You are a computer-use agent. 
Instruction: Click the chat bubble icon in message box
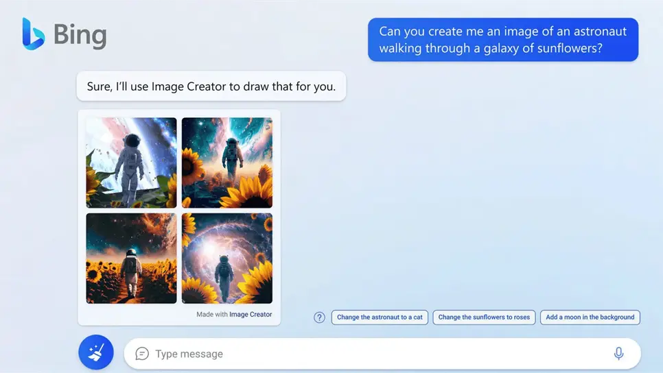click(142, 354)
